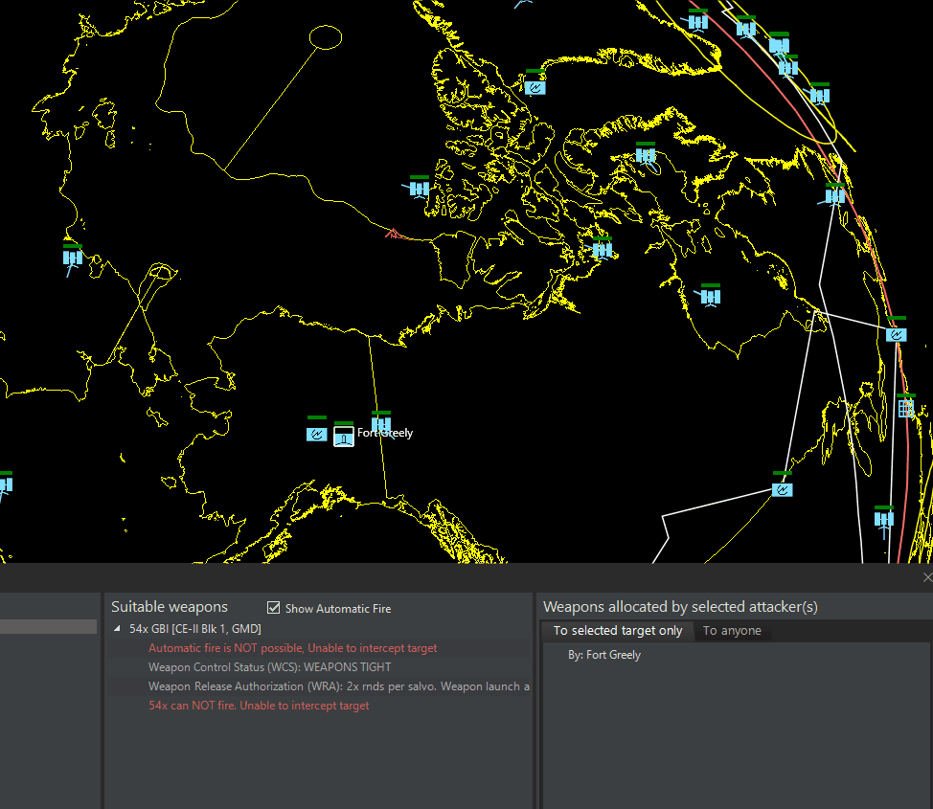The width and height of the screenshot is (933, 809).
Task: Select the radar icon on the northern Greenland coast
Action: click(535, 88)
